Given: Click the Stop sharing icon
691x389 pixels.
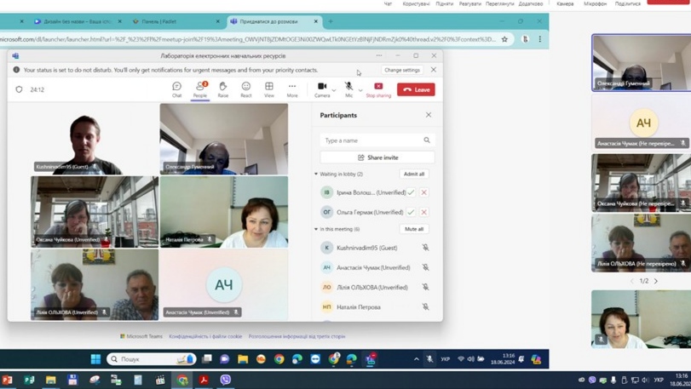Looking at the screenshot, I should pyautogui.click(x=378, y=87).
